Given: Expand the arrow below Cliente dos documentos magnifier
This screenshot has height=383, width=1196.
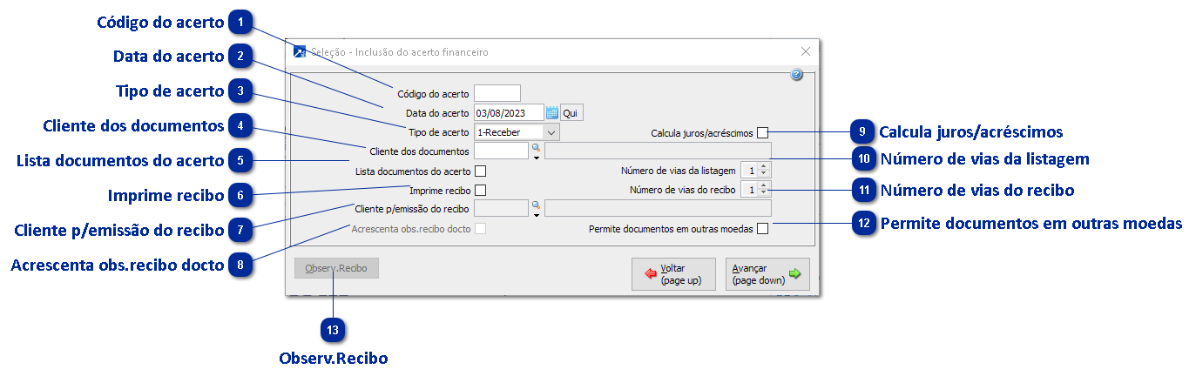Looking at the screenshot, I should [537, 158].
